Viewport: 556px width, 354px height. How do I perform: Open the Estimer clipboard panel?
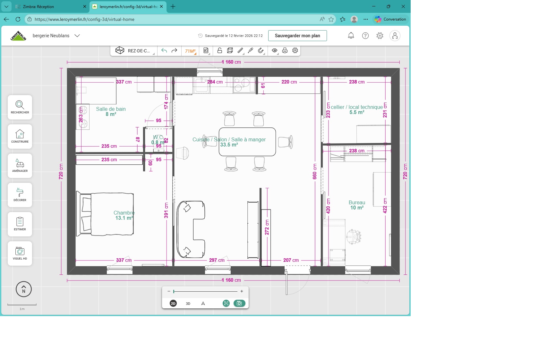(x=20, y=224)
